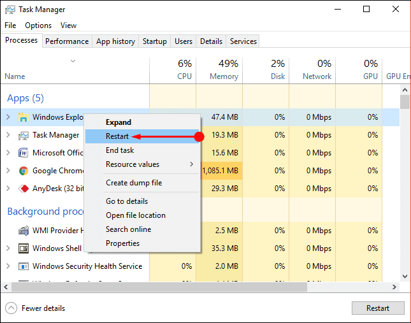This screenshot has width=411, height=323.
Task: Expand the Windows Security Health Service row
Action: point(8,266)
